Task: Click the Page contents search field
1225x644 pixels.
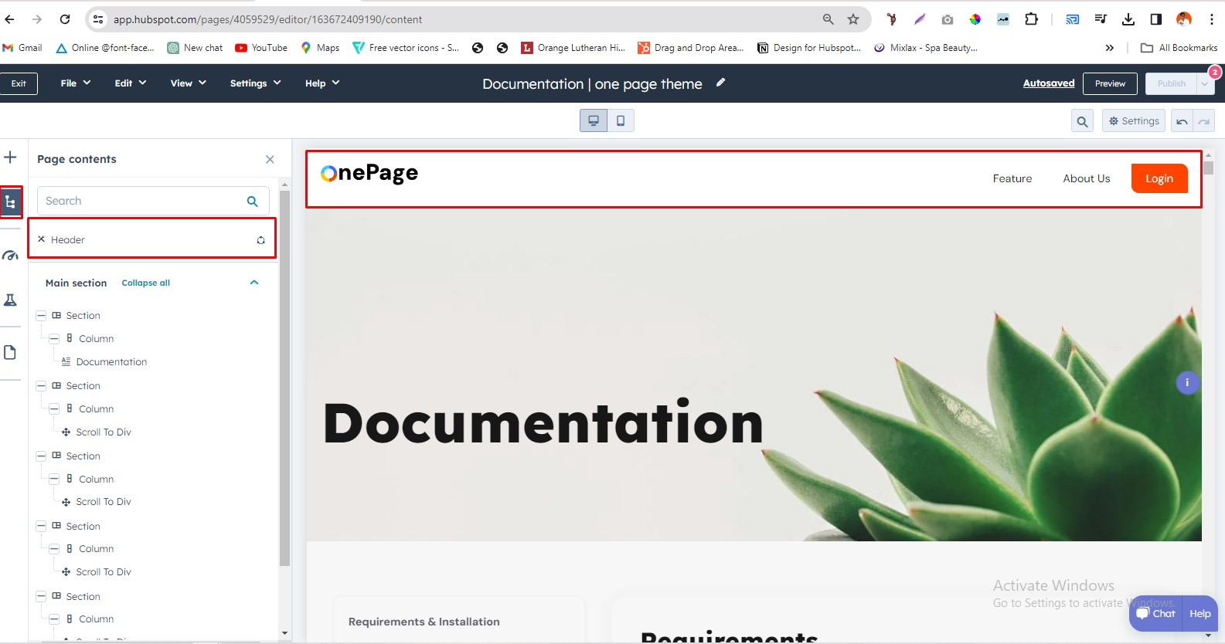Action: [x=143, y=201]
